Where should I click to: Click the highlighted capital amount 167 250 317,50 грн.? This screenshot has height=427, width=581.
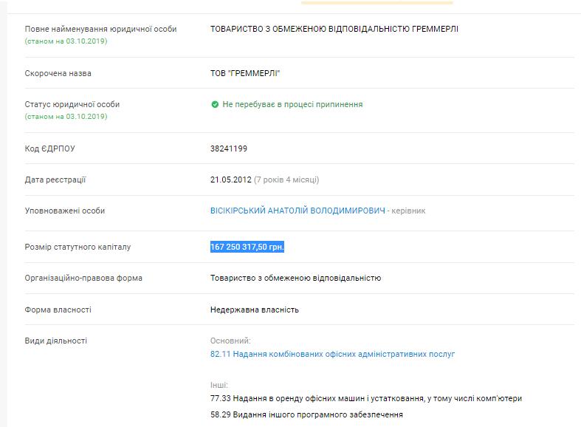[x=247, y=247]
